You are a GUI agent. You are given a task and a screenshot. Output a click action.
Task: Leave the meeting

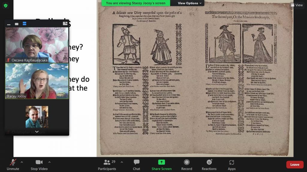(295, 165)
